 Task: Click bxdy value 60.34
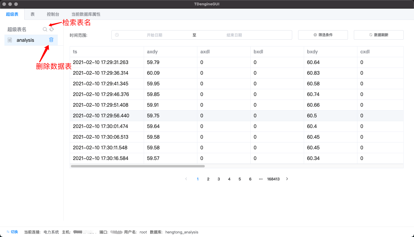[x=313, y=158]
